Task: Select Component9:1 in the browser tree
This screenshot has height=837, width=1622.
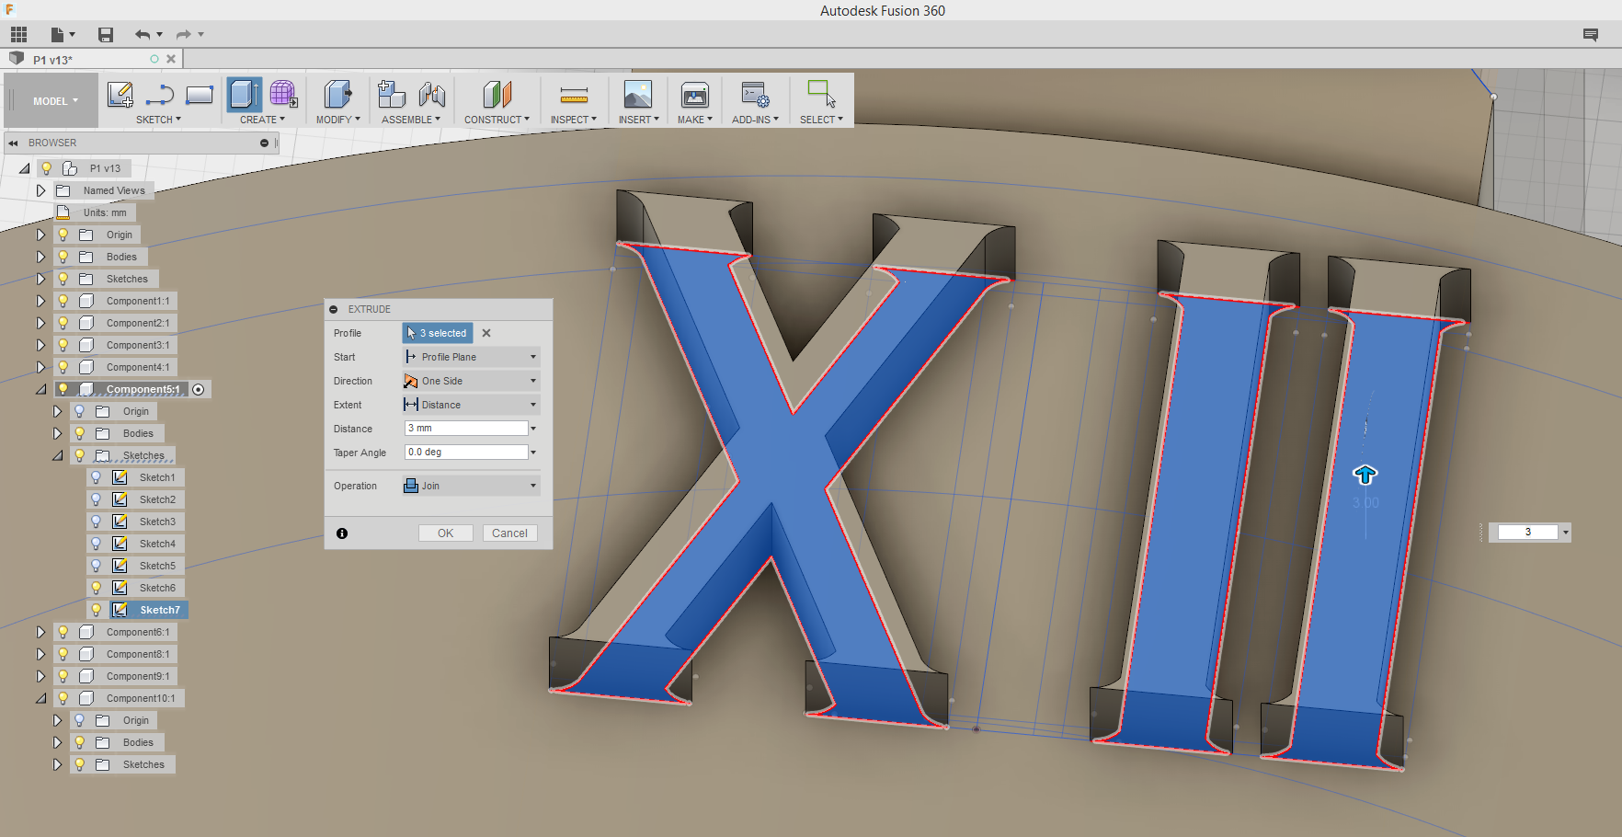Action: click(x=138, y=676)
